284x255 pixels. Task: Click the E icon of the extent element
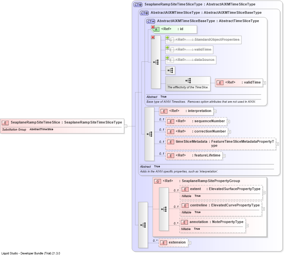[x=185, y=189]
